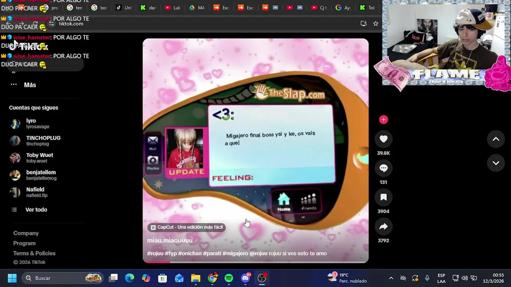Switch to the Google tab labeled 'bor'
Image resolution: width=511 pixels, height=287 pixels.
(99, 8)
